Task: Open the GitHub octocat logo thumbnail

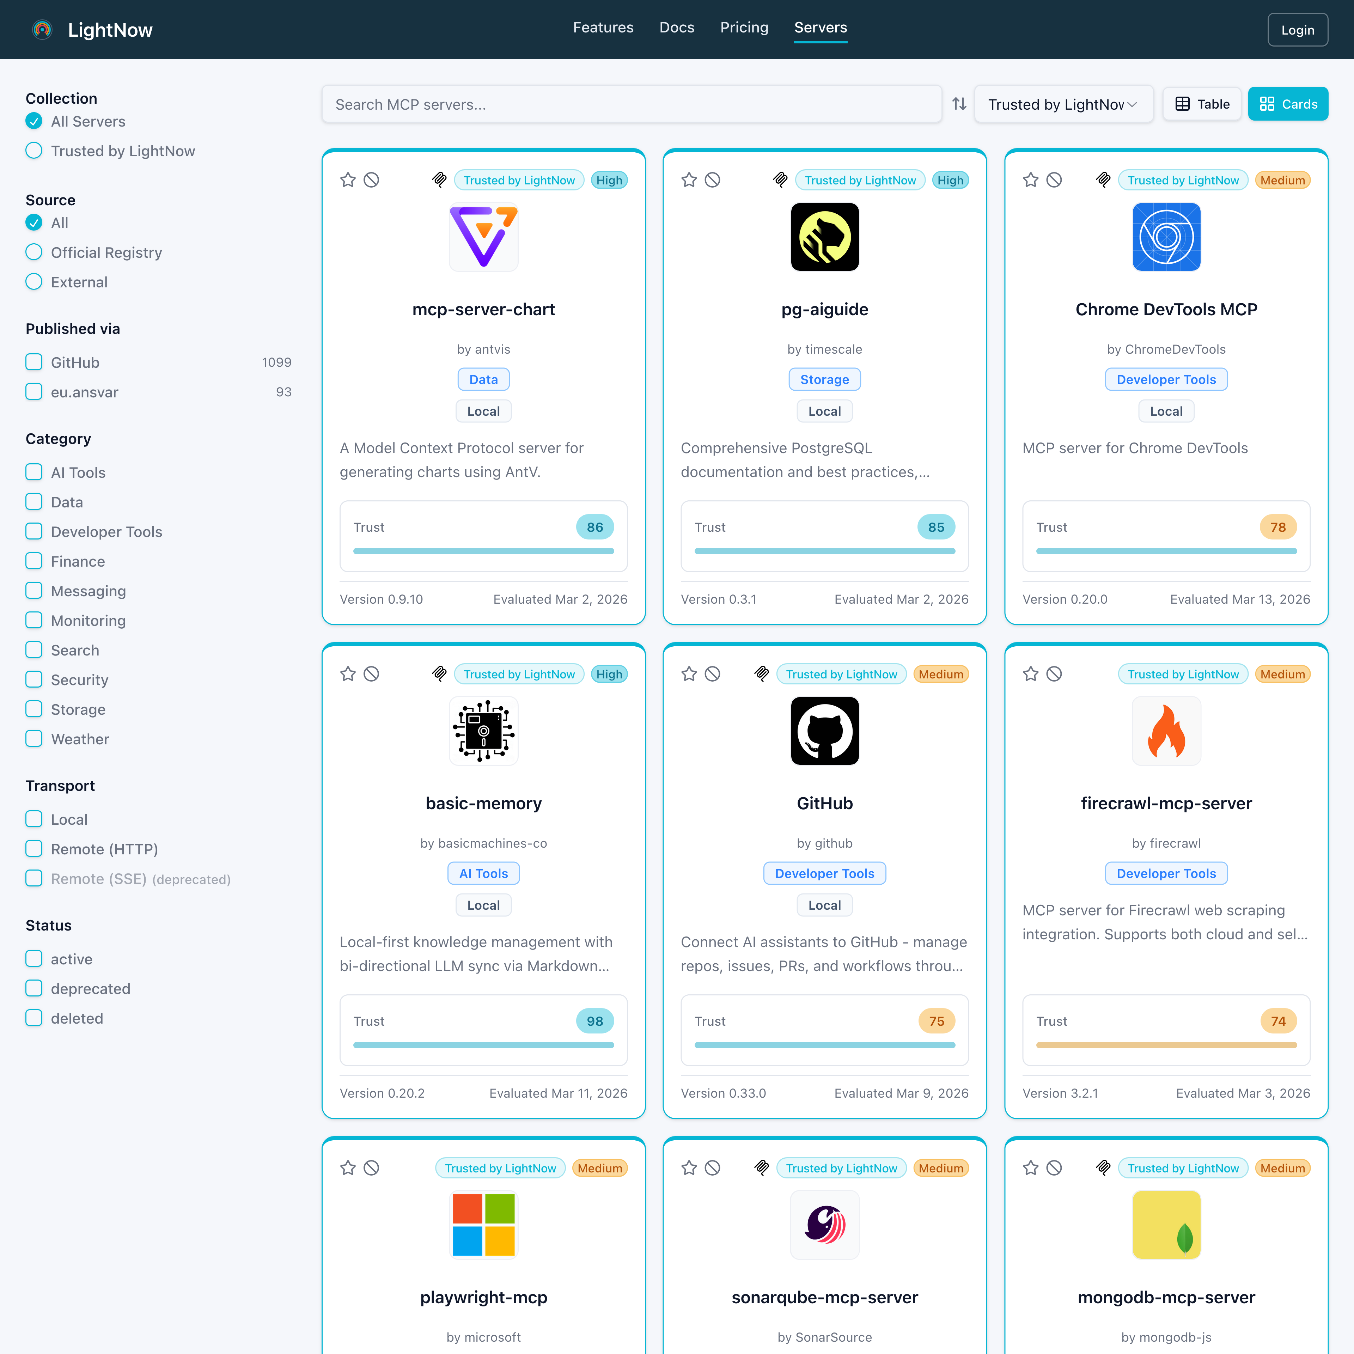Action: (x=825, y=731)
